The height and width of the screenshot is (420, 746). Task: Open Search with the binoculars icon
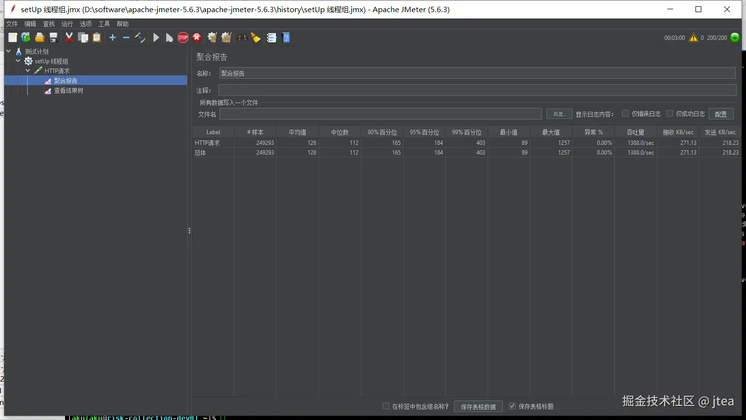click(242, 37)
